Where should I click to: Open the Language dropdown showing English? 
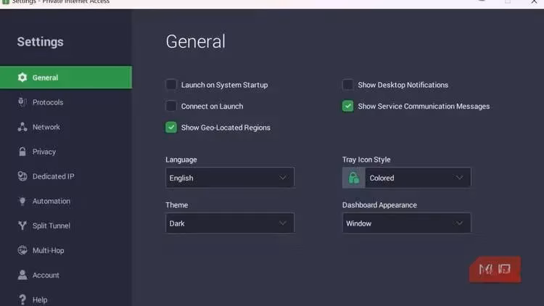229,178
